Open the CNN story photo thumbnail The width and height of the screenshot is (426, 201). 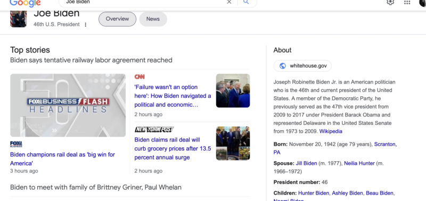click(233, 90)
